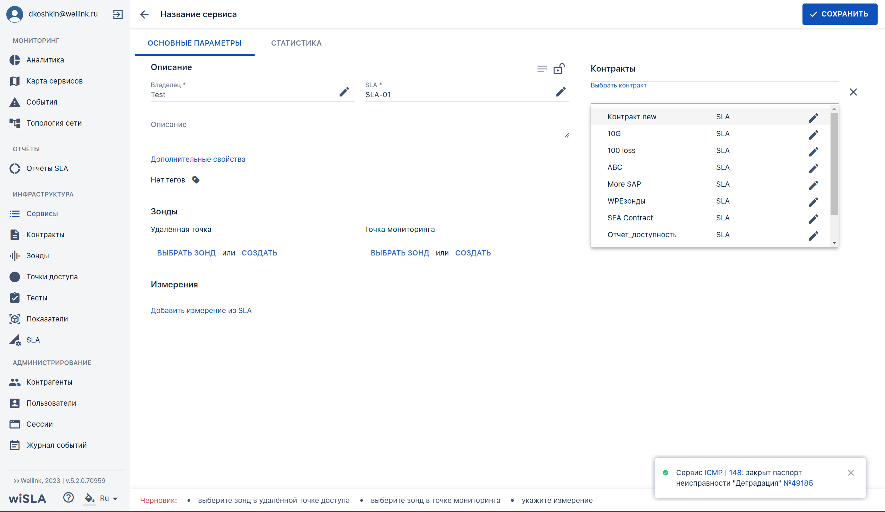Click the tag icon next to Нет тегов
The image size is (885, 512).
(196, 180)
